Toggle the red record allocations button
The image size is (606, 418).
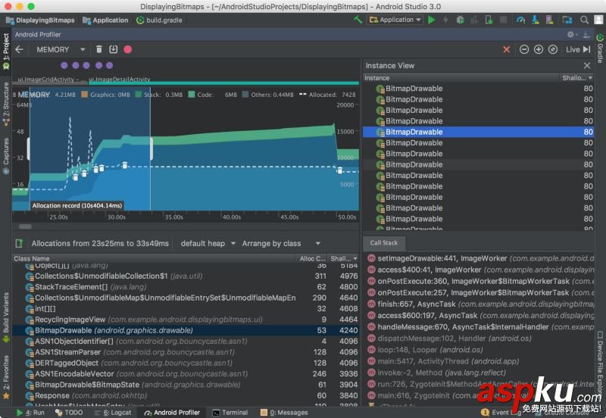(x=127, y=49)
